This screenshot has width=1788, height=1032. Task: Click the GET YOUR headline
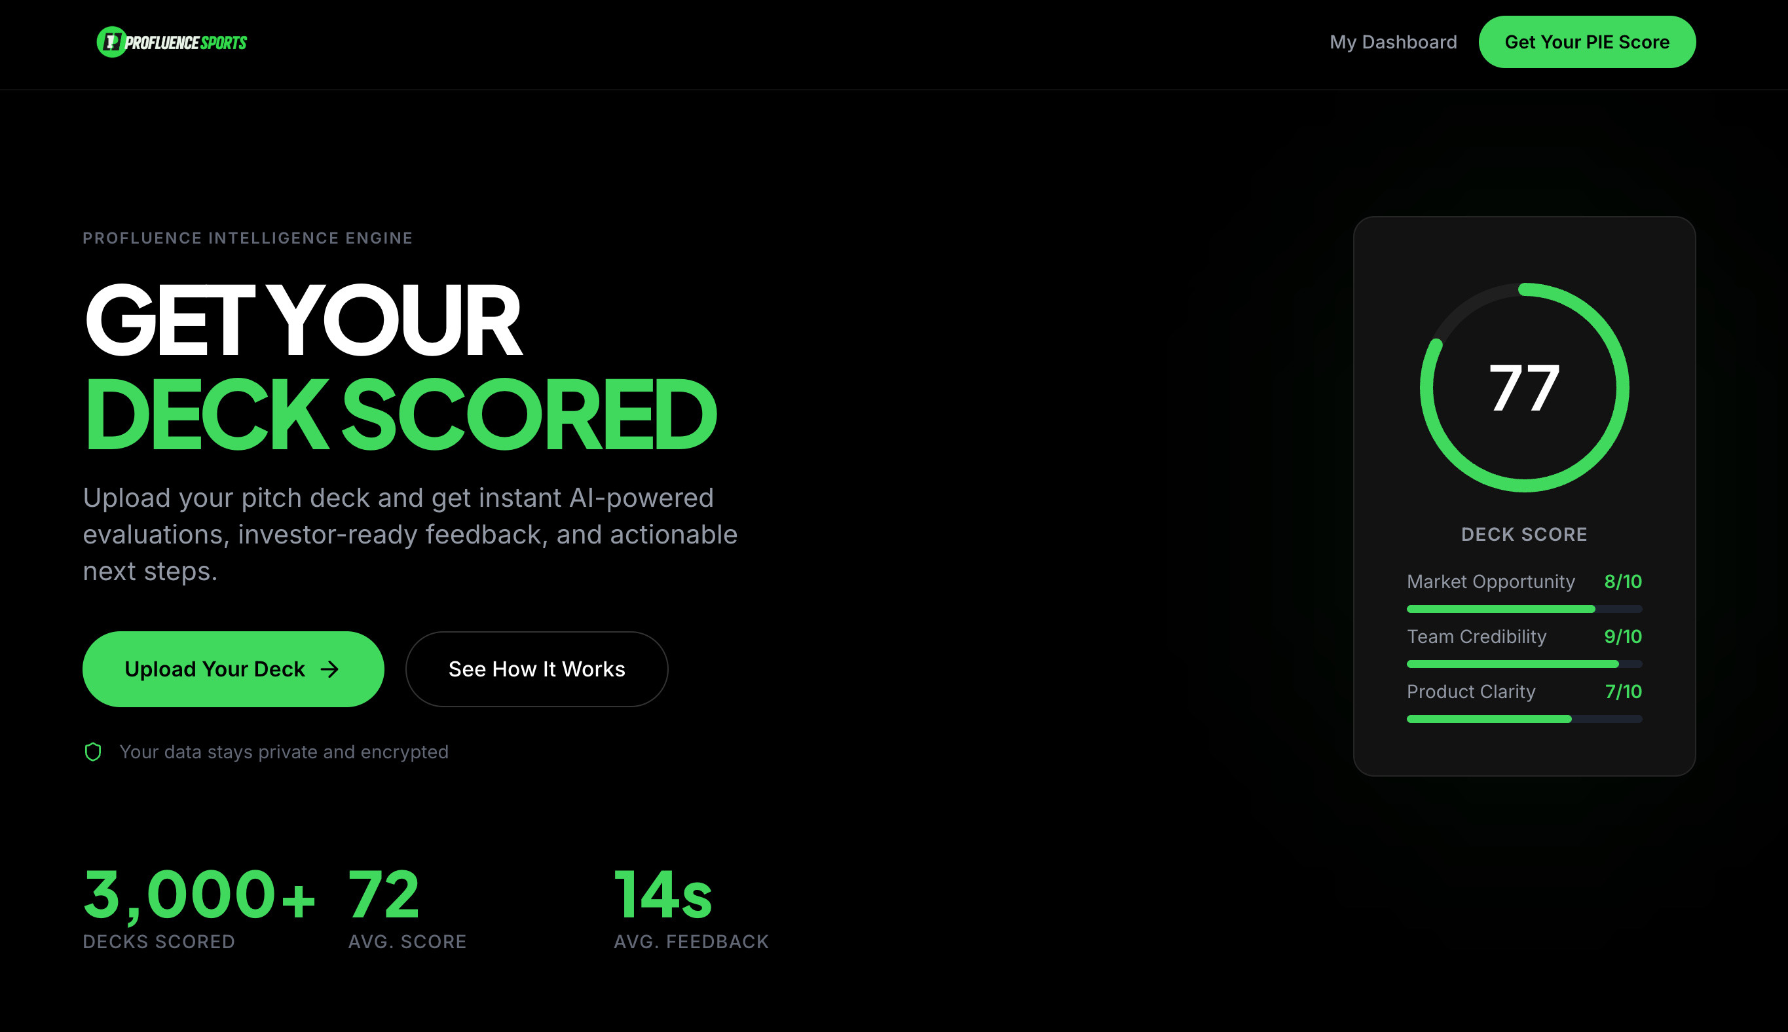(x=303, y=320)
